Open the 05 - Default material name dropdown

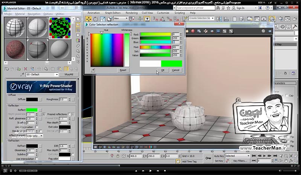point(57,75)
